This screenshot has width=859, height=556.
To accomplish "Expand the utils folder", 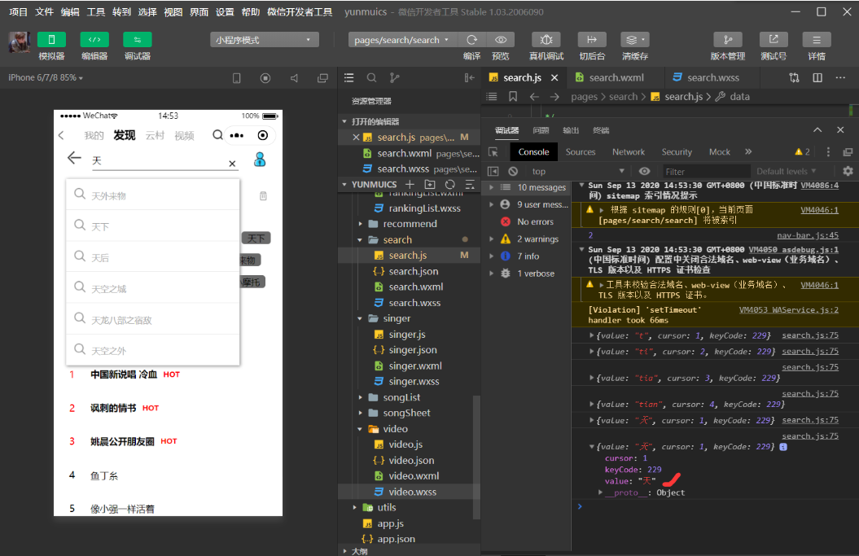I will (354, 507).
